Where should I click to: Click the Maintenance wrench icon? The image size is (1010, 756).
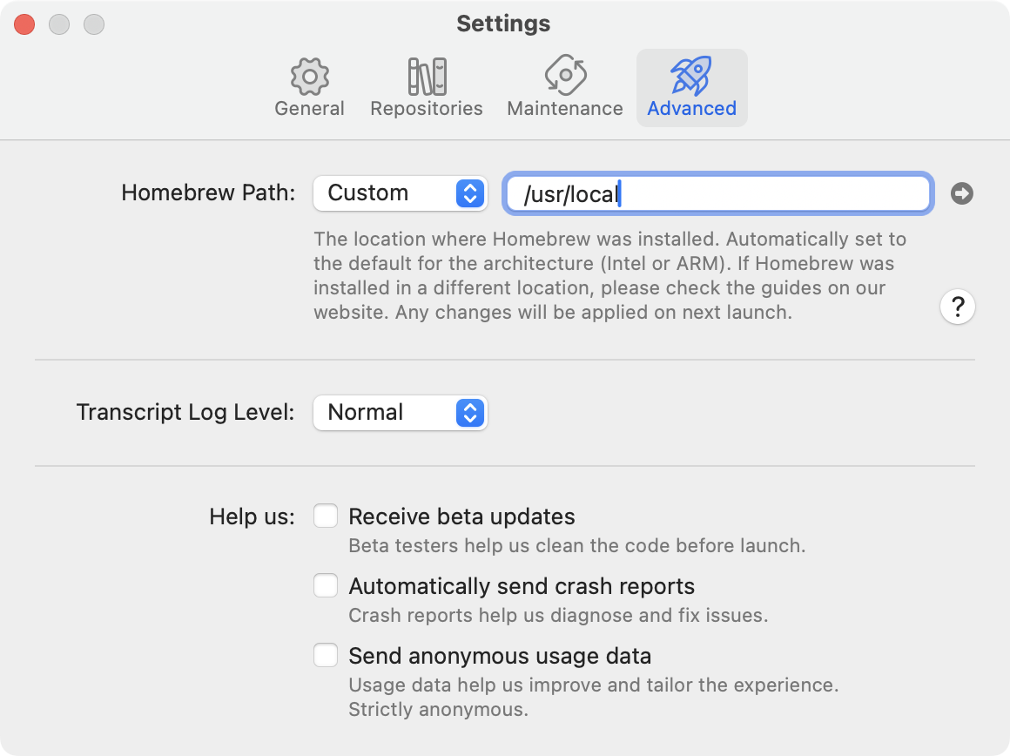pyautogui.click(x=563, y=76)
